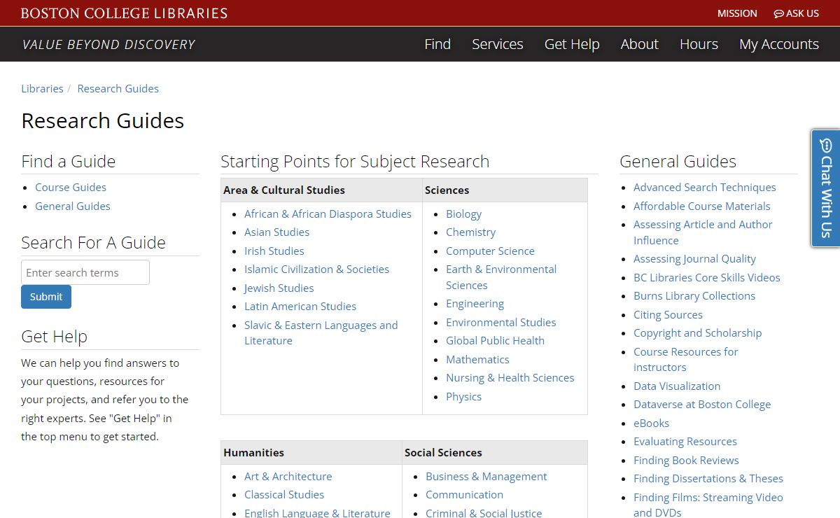Open the Art & Architecture guide

(288, 476)
